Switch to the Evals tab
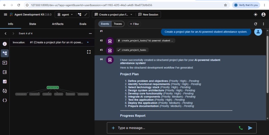Image resolution: width=269 pixels, height=135 pixels. point(83,24)
